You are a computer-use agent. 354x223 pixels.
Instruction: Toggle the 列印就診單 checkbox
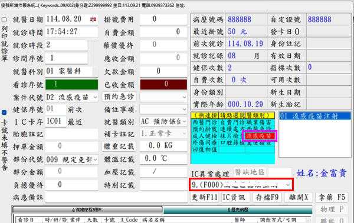pyautogui.click(x=4, y=20)
